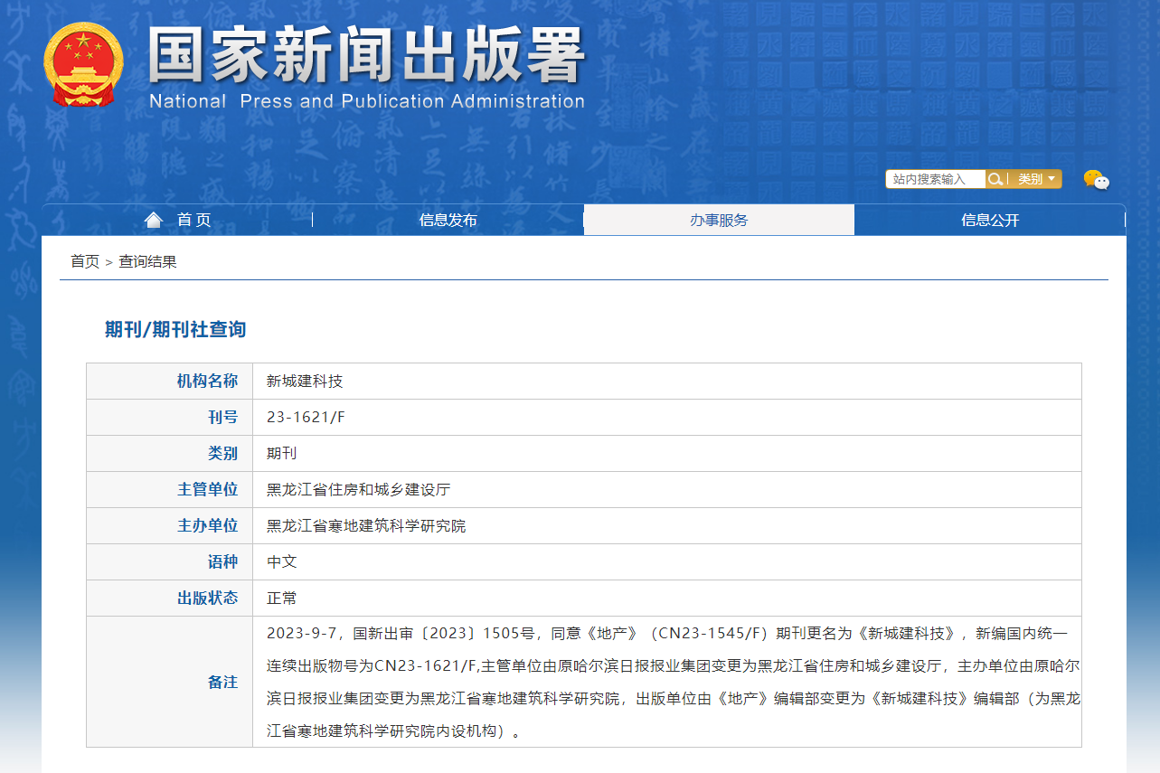This screenshot has width=1160, height=773.
Task: Click the 主管单位 value 黑龙江省住房和城乡建设厅
Action: 358,489
